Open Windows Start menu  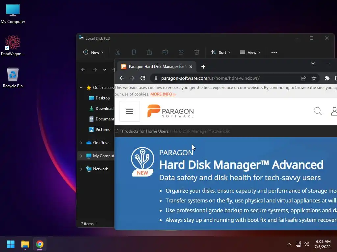coord(11,244)
